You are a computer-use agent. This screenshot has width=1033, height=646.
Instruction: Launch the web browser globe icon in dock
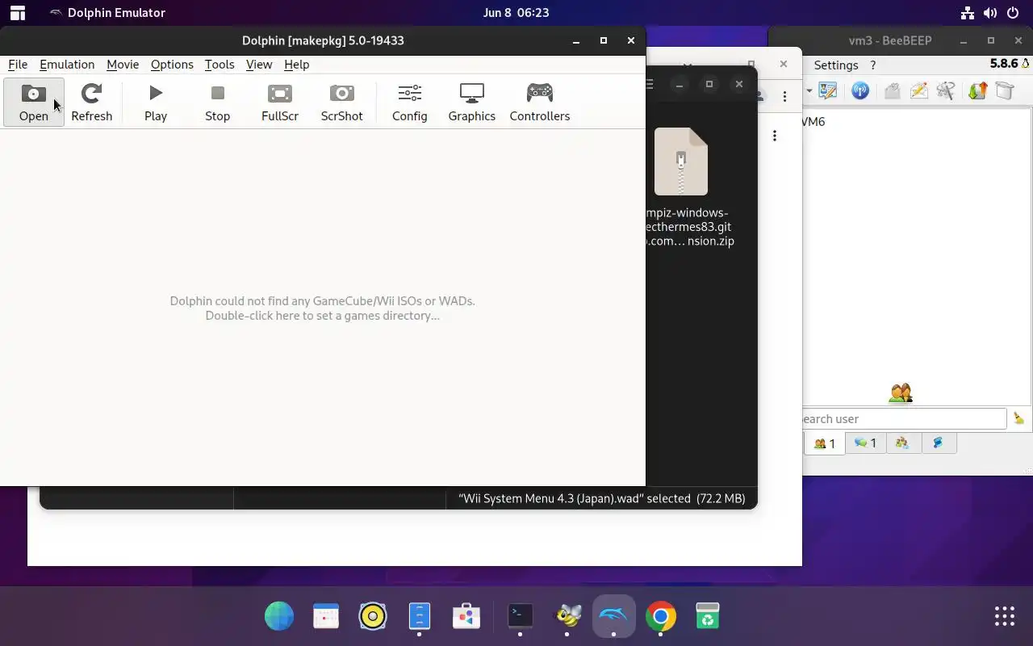click(x=279, y=616)
